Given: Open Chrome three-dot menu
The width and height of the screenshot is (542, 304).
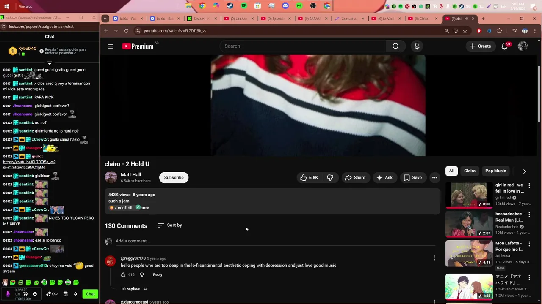Looking at the screenshot, I should click(535, 31).
